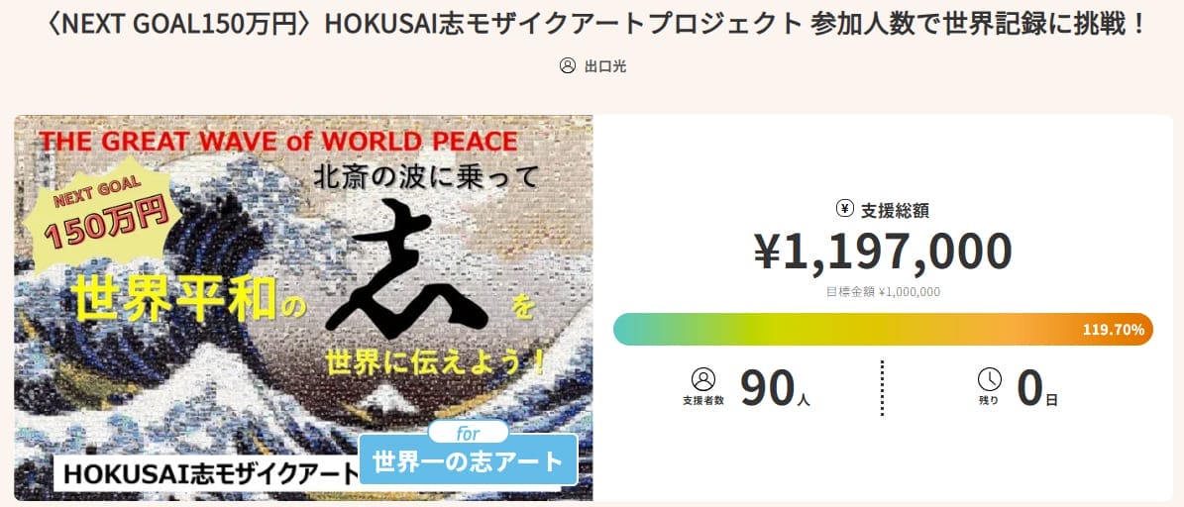
Task: Click 'THE GREAT WAVE of WORLD PEACE' banner text
Action: pos(277,141)
